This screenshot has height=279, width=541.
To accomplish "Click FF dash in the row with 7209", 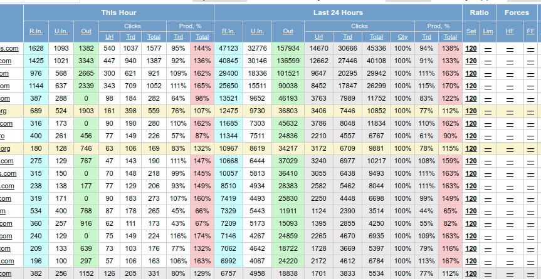I will pos(530,224).
